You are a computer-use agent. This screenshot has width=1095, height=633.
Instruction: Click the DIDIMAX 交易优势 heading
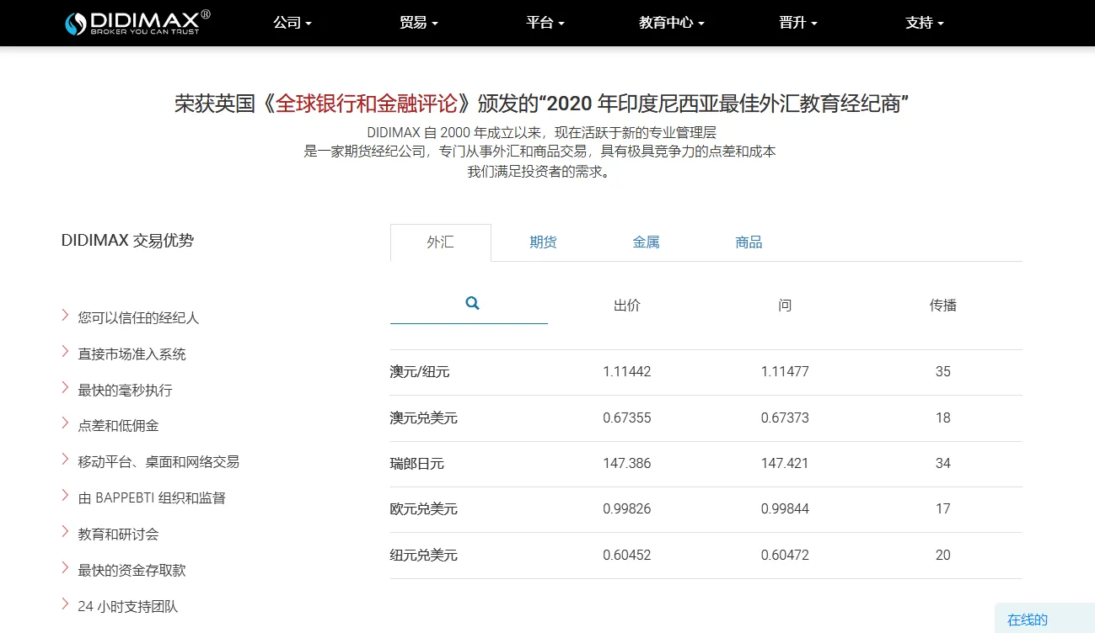coord(127,240)
